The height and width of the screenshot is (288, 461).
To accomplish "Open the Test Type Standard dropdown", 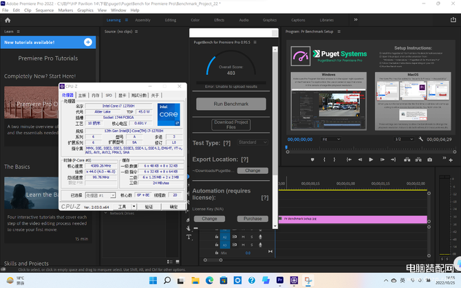I will [253, 142].
